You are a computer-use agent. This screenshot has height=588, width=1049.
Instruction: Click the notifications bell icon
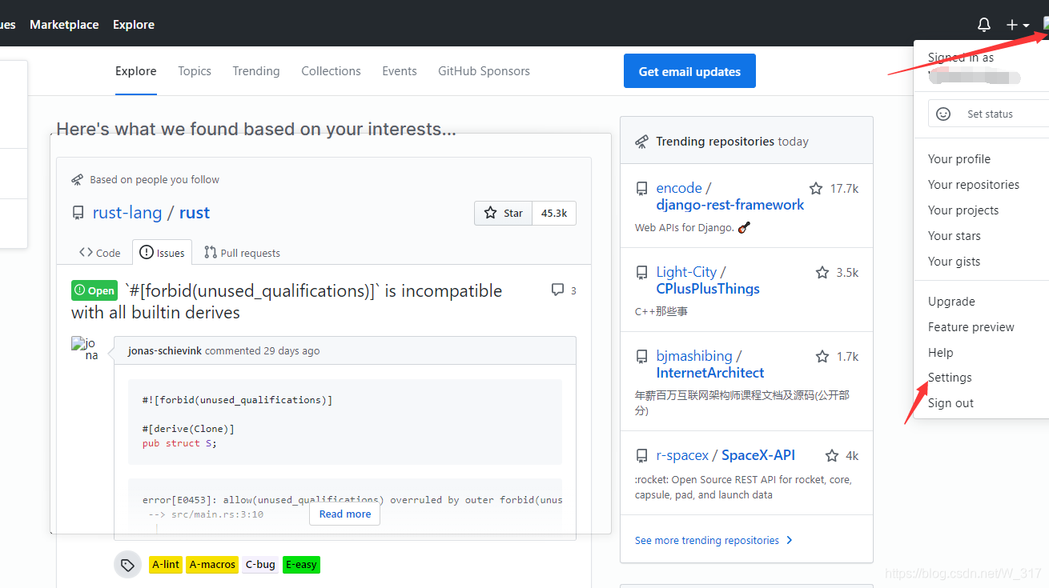click(984, 25)
